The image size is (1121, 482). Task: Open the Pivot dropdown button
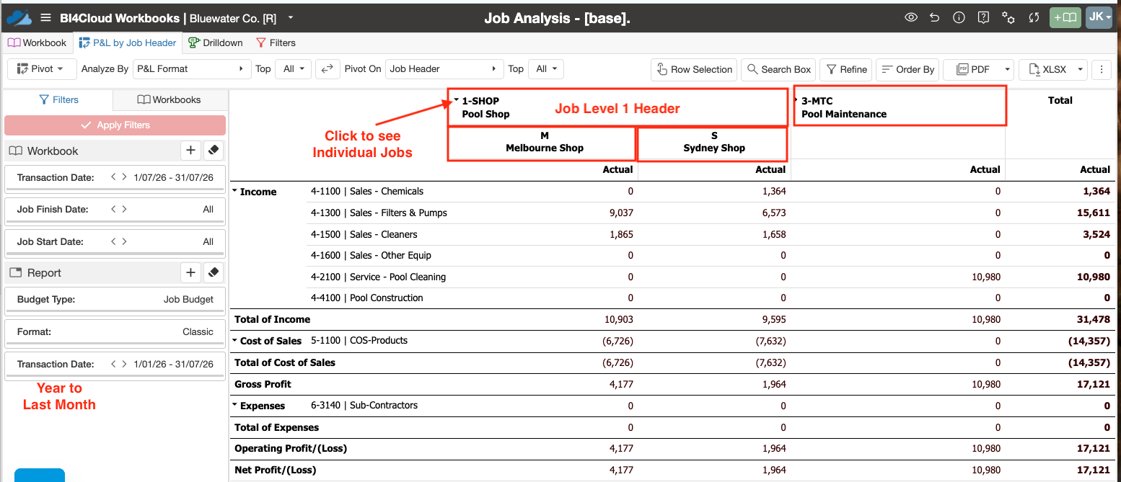coord(42,69)
